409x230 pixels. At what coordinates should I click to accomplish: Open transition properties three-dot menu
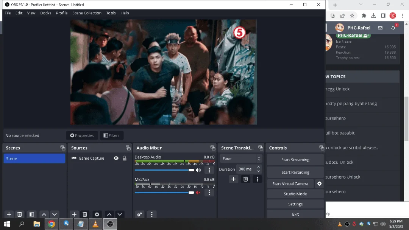click(x=258, y=179)
